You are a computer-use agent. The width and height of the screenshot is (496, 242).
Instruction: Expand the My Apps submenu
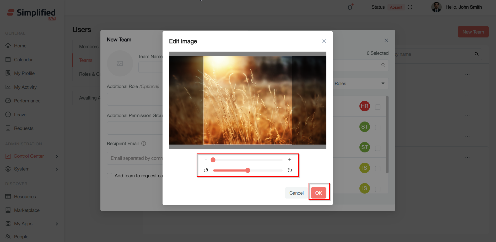[x=57, y=224]
